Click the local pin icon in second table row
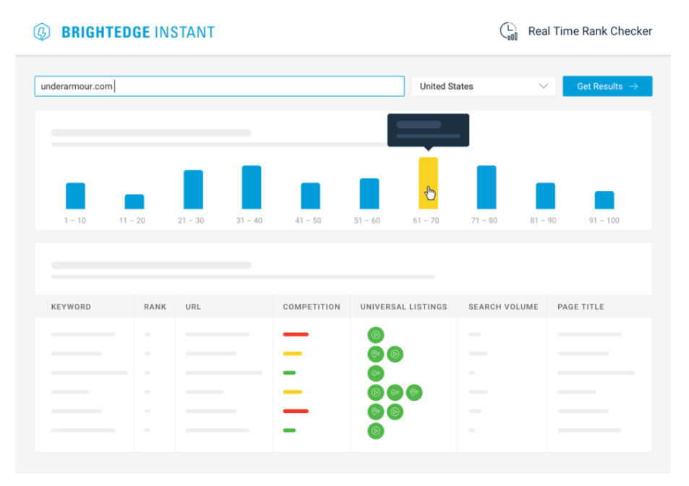Viewport: 689px width, 486px height. [375, 354]
